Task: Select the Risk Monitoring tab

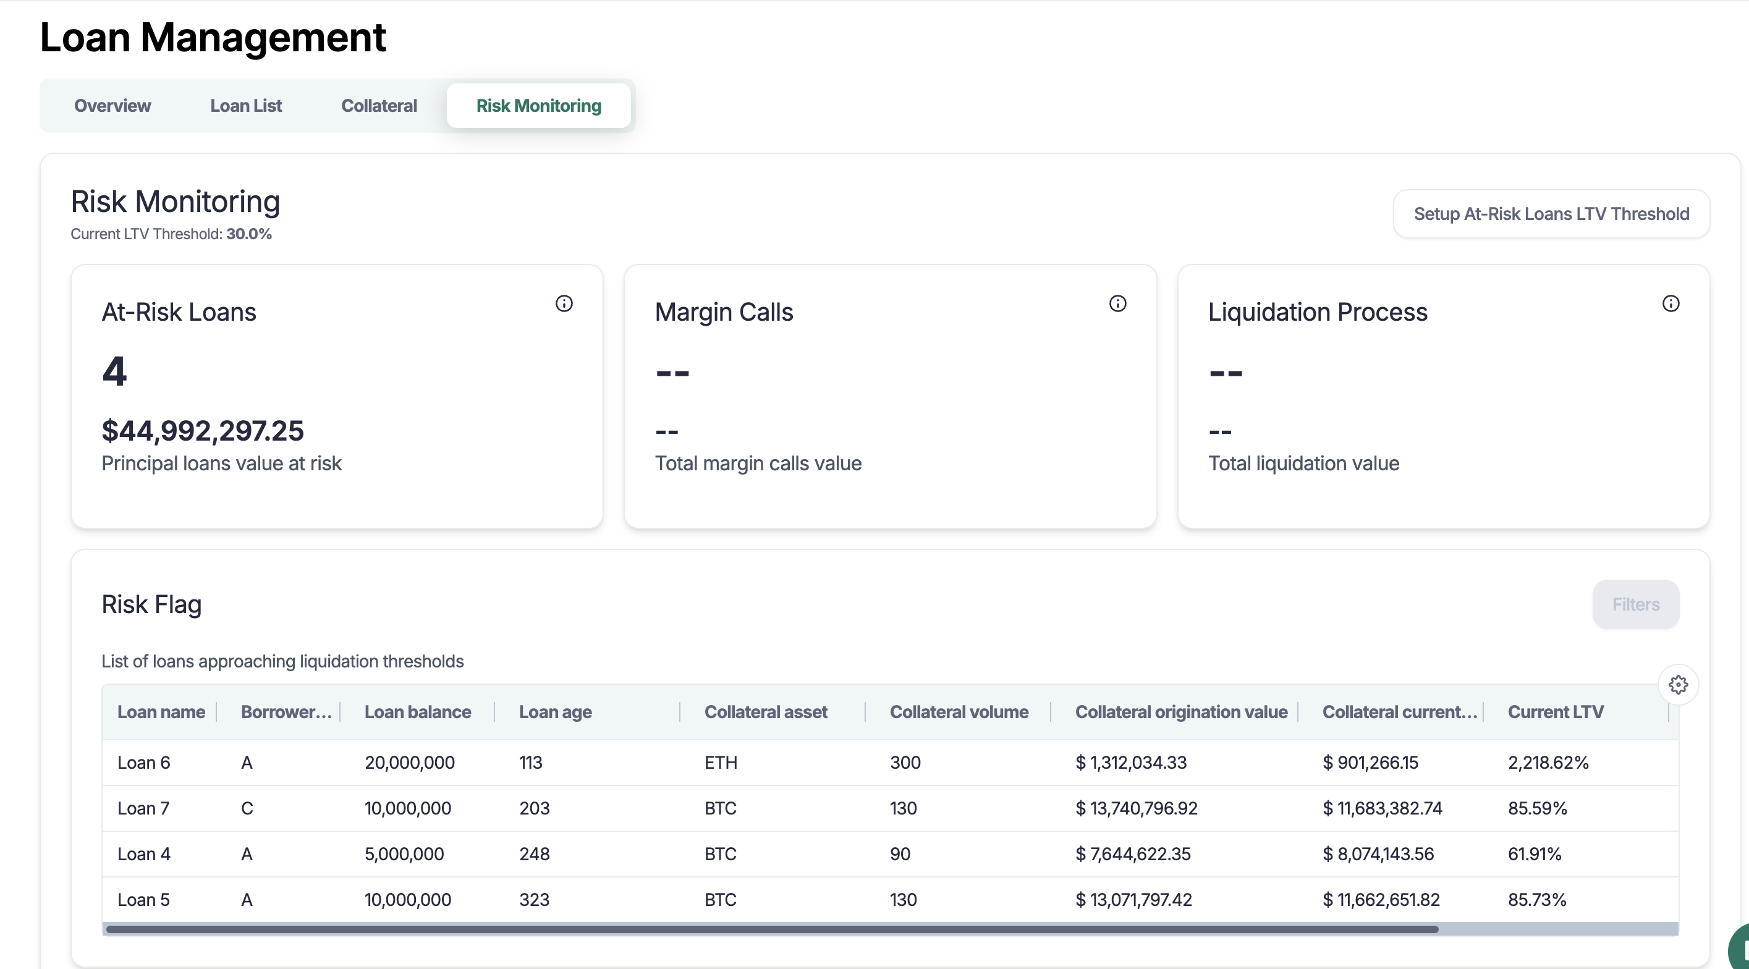Action: coord(538,106)
